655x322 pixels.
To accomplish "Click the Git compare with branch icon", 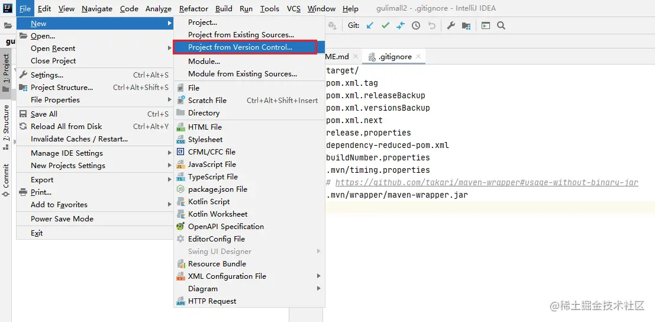I will [x=400, y=26].
